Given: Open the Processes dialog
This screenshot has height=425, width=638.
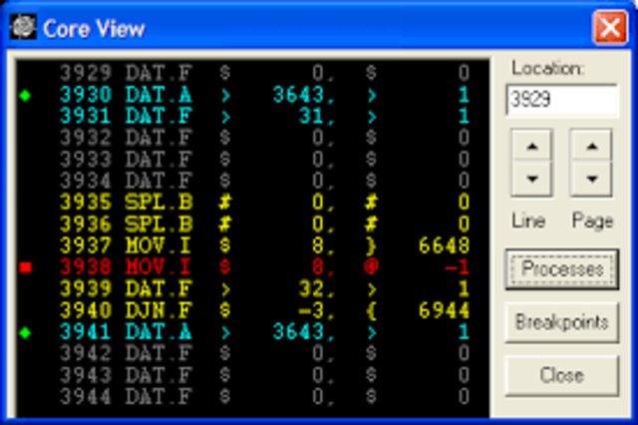Looking at the screenshot, I should [562, 269].
